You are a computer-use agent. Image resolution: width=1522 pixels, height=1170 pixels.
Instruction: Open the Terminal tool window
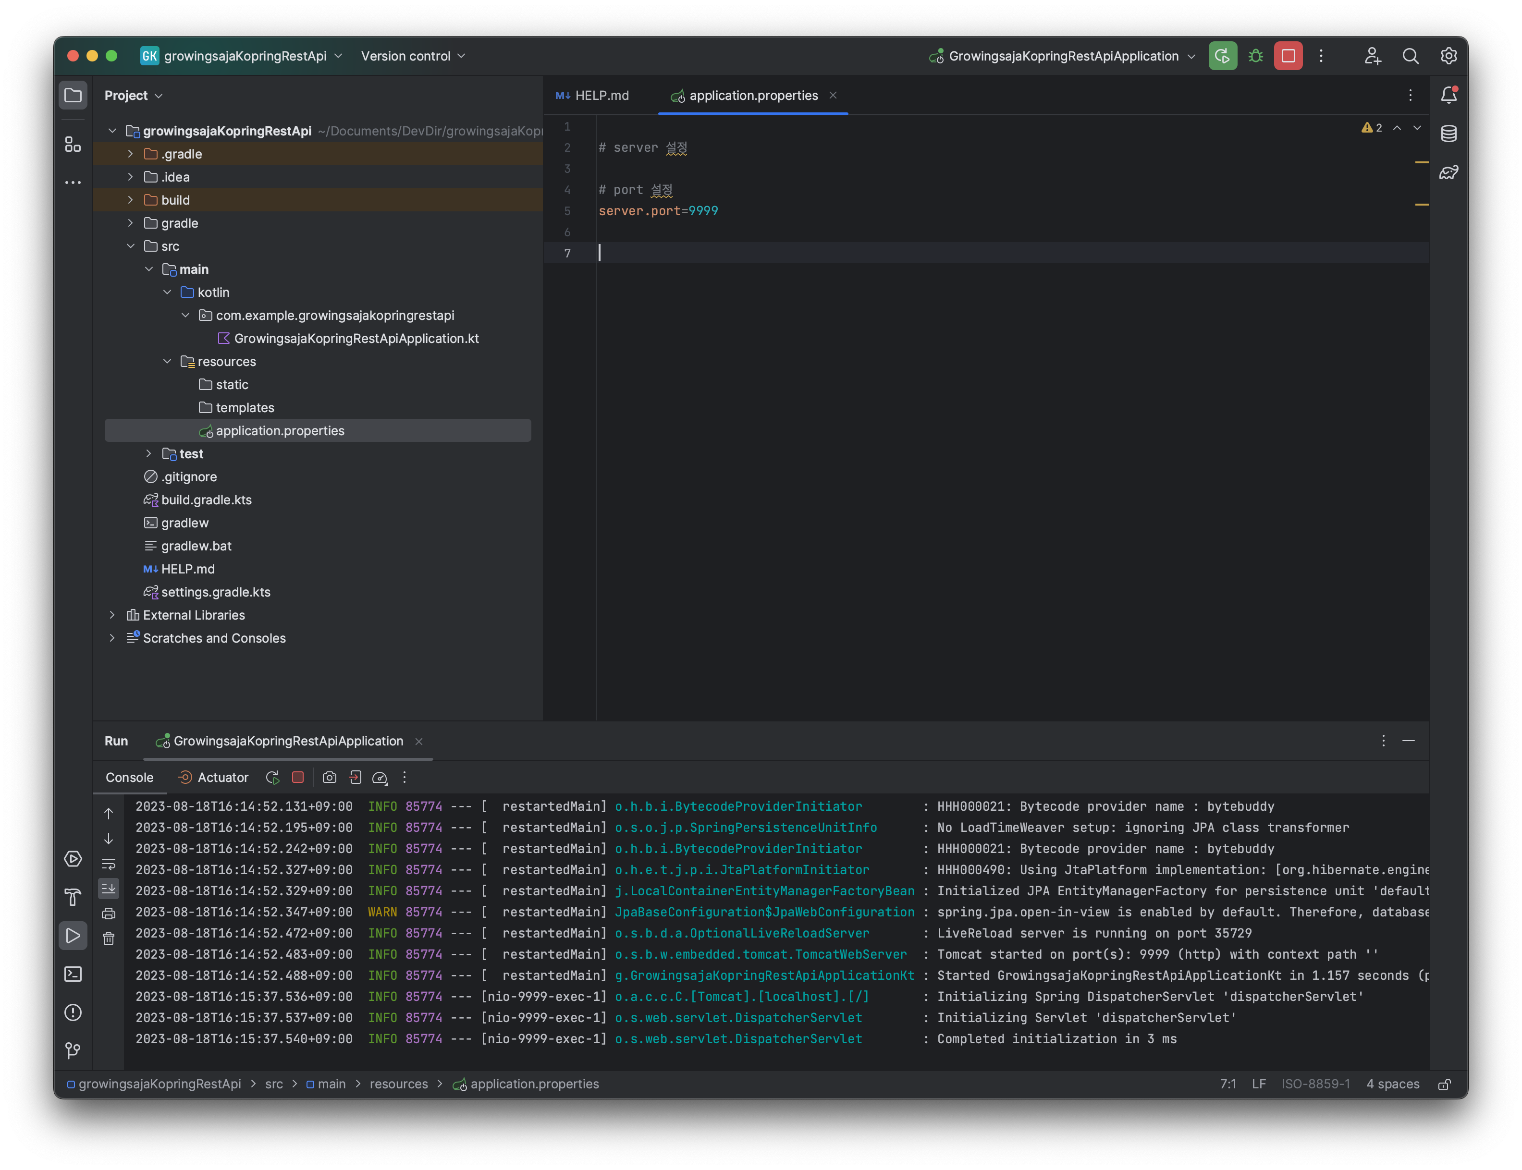coord(73,974)
